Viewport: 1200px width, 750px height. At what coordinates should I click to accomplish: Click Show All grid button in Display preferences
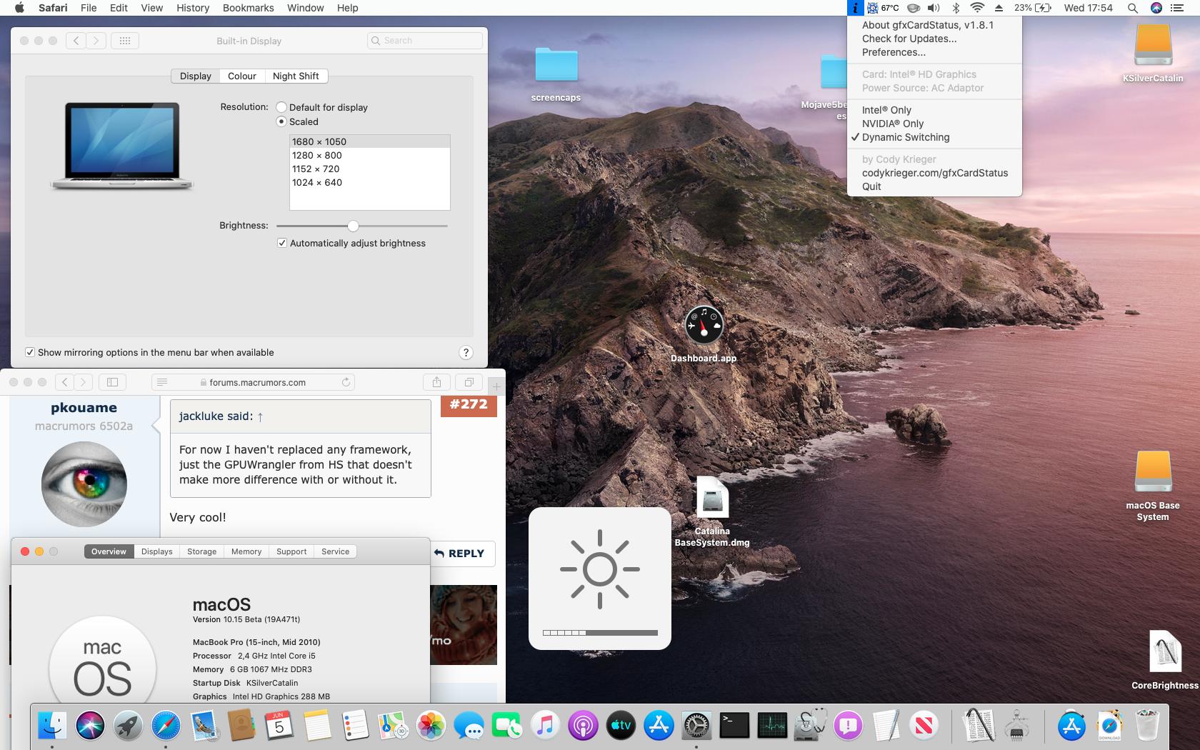pos(125,41)
